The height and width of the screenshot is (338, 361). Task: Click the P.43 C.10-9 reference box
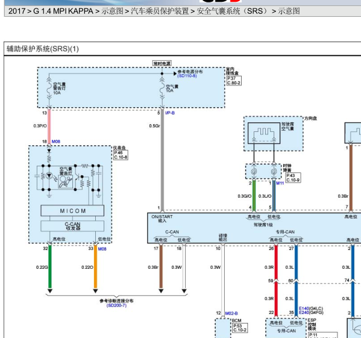(x=293, y=178)
